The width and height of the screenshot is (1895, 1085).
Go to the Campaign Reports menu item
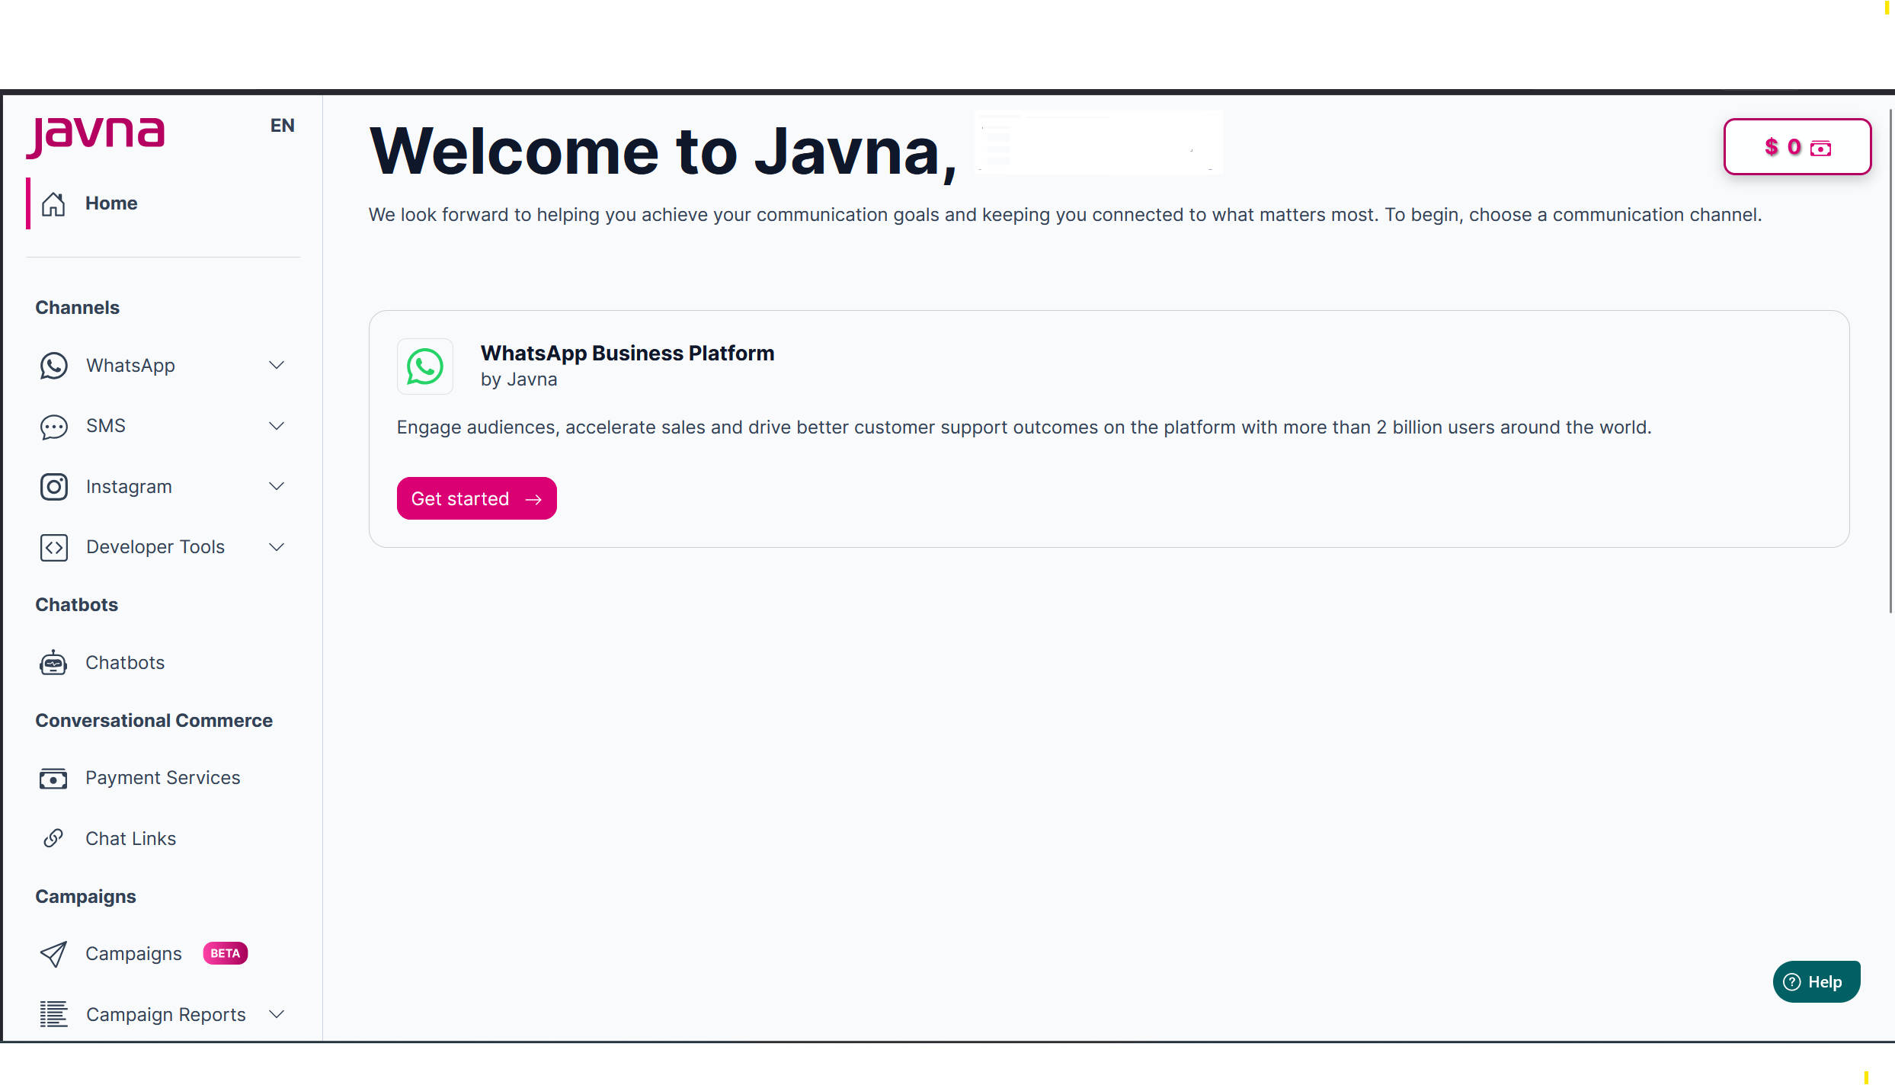pyautogui.click(x=165, y=1014)
